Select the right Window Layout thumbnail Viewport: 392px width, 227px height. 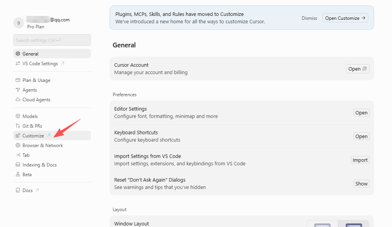click(x=354, y=224)
